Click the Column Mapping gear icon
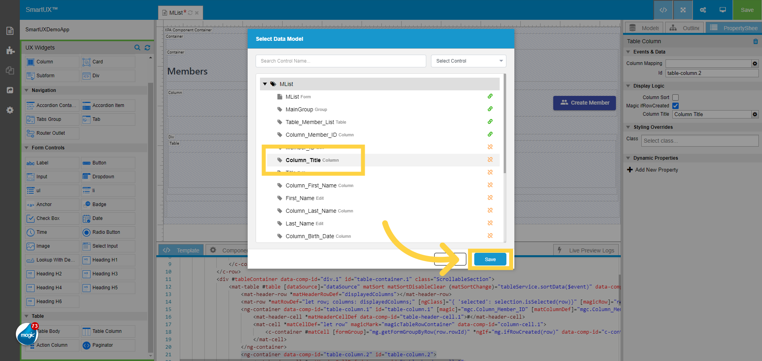762x361 pixels. tap(754, 63)
